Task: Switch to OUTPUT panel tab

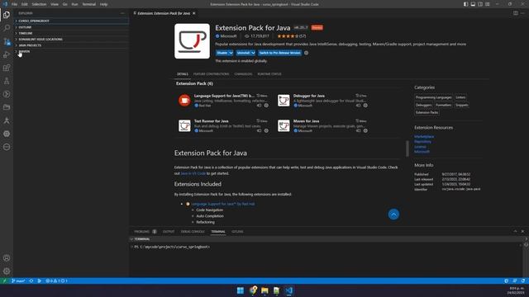Action: pos(169,232)
